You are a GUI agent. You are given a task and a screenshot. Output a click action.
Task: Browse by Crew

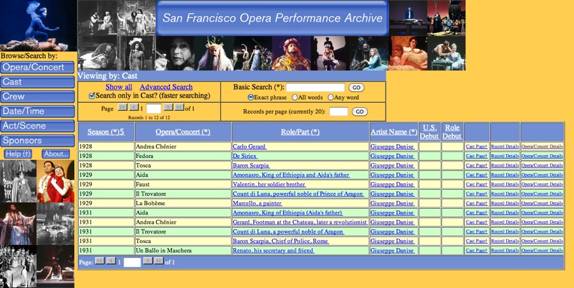(37, 96)
